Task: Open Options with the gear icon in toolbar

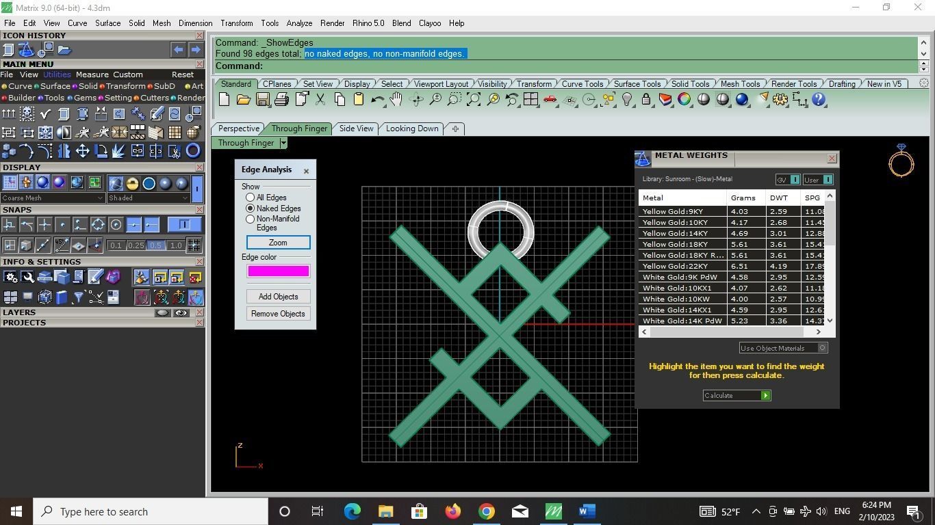Action: [780, 100]
